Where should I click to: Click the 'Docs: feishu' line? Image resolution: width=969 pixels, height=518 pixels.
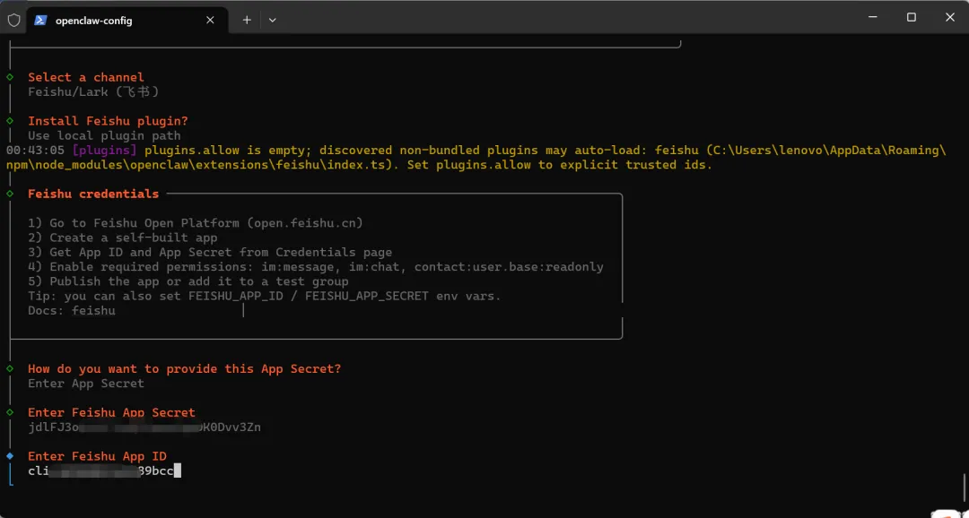pyautogui.click(x=72, y=311)
